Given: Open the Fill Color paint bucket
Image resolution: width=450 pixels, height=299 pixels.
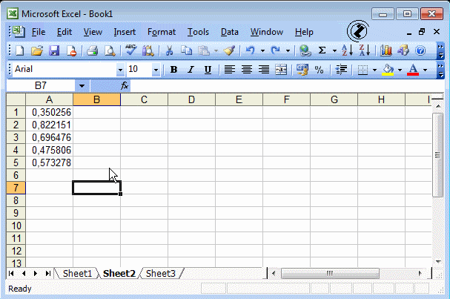Looking at the screenshot, I should click(386, 70).
